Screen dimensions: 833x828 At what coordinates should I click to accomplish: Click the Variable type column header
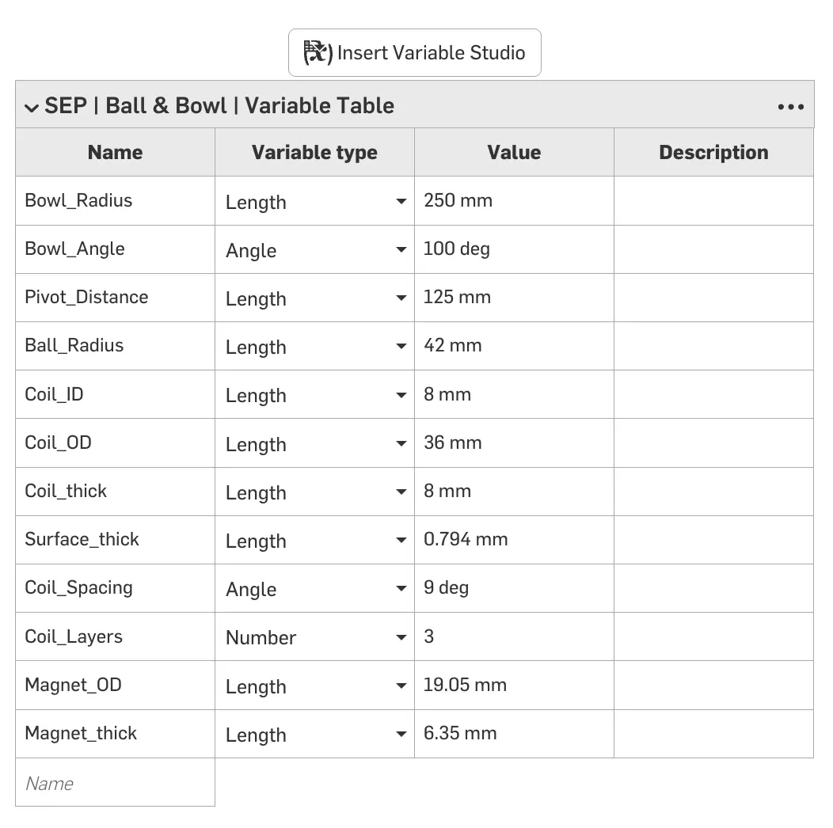tap(314, 153)
